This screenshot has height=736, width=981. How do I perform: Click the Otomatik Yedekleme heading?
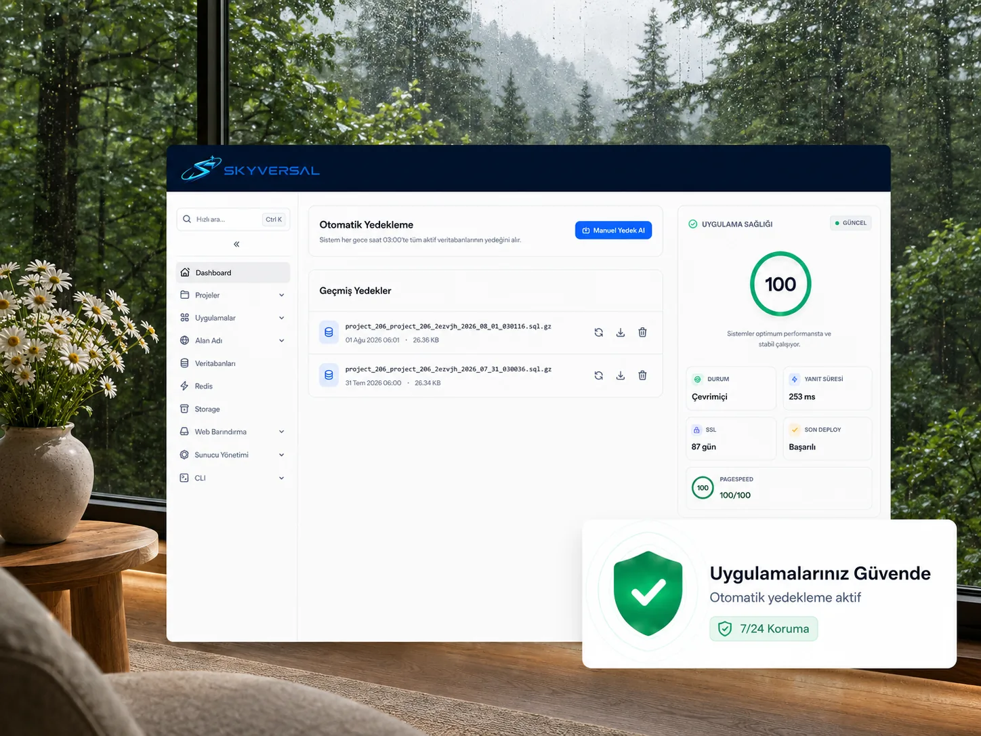pyautogui.click(x=367, y=224)
